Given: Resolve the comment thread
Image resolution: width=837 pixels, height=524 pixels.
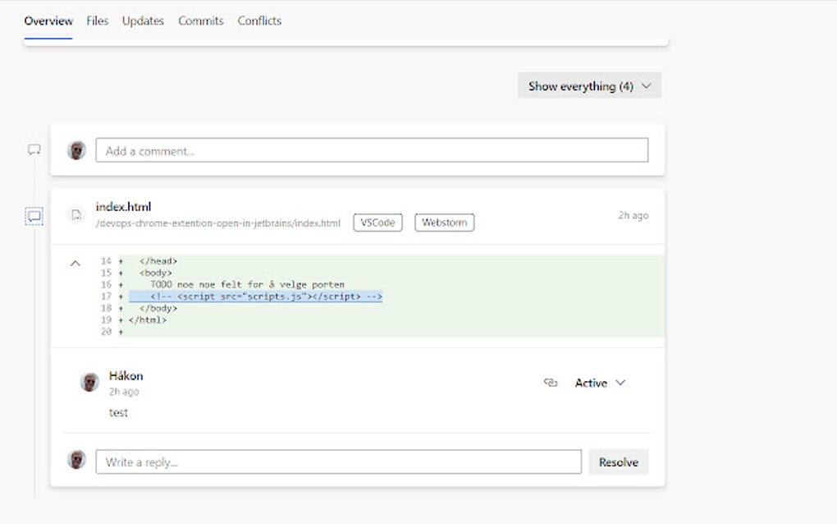Looking at the screenshot, I should [x=618, y=462].
